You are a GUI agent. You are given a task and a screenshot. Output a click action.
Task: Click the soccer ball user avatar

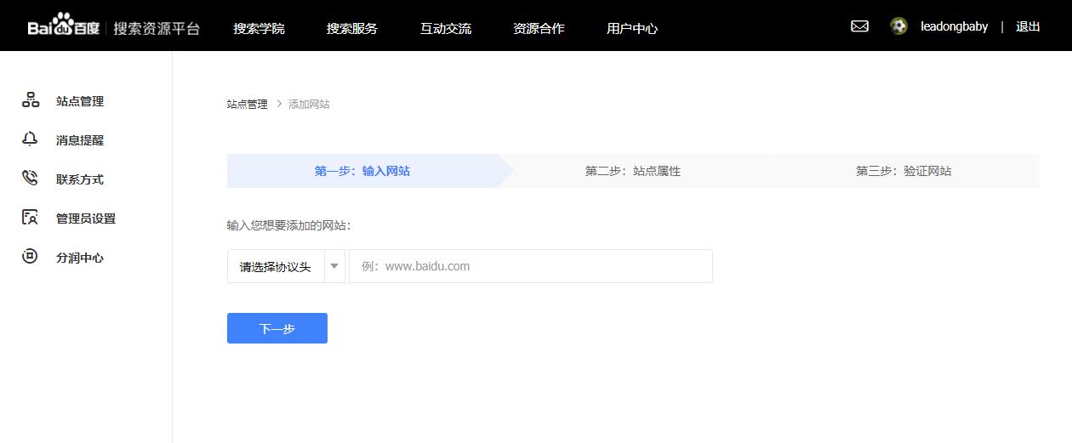(x=898, y=26)
